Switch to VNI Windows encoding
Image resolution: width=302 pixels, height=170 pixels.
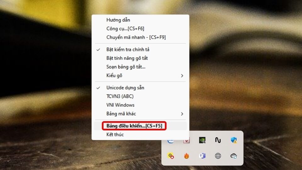point(120,105)
